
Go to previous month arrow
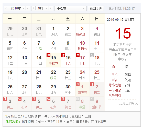click(33, 8)
